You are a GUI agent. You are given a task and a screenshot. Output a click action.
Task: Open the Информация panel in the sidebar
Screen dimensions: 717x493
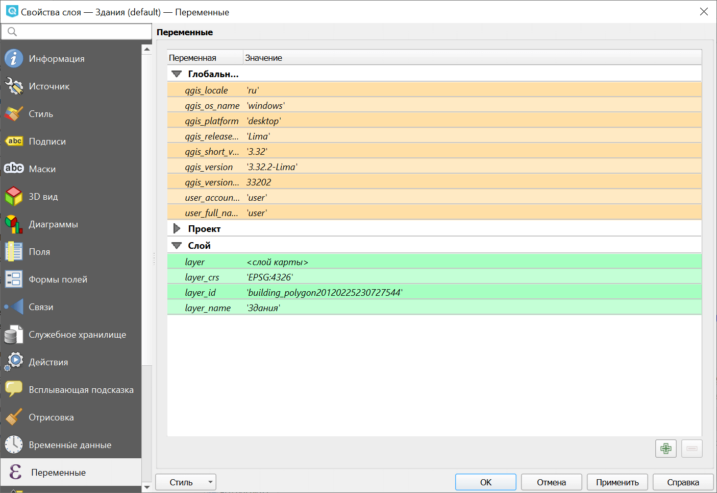[13, 58]
